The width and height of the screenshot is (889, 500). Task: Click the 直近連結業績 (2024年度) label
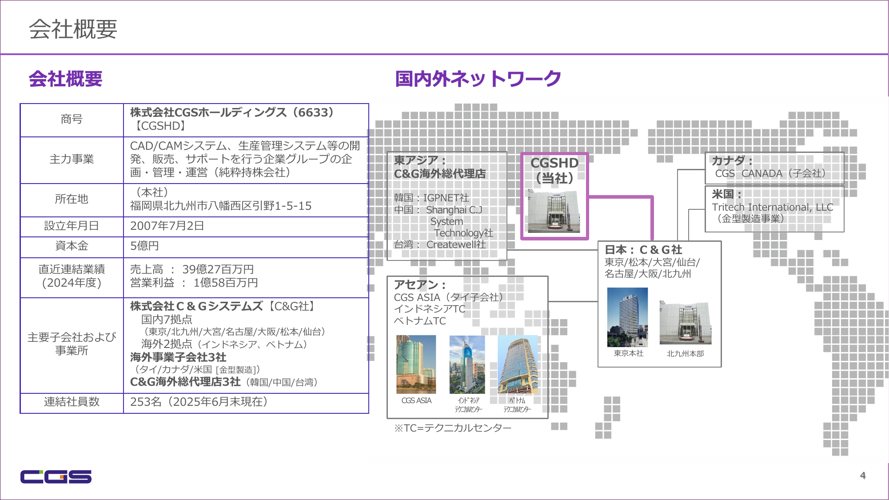coord(72,276)
